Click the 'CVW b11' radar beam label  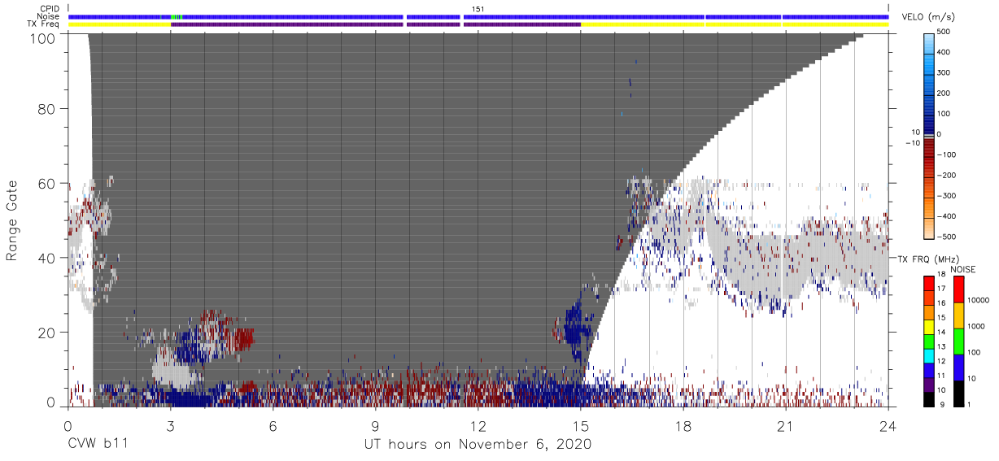(x=97, y=445)
